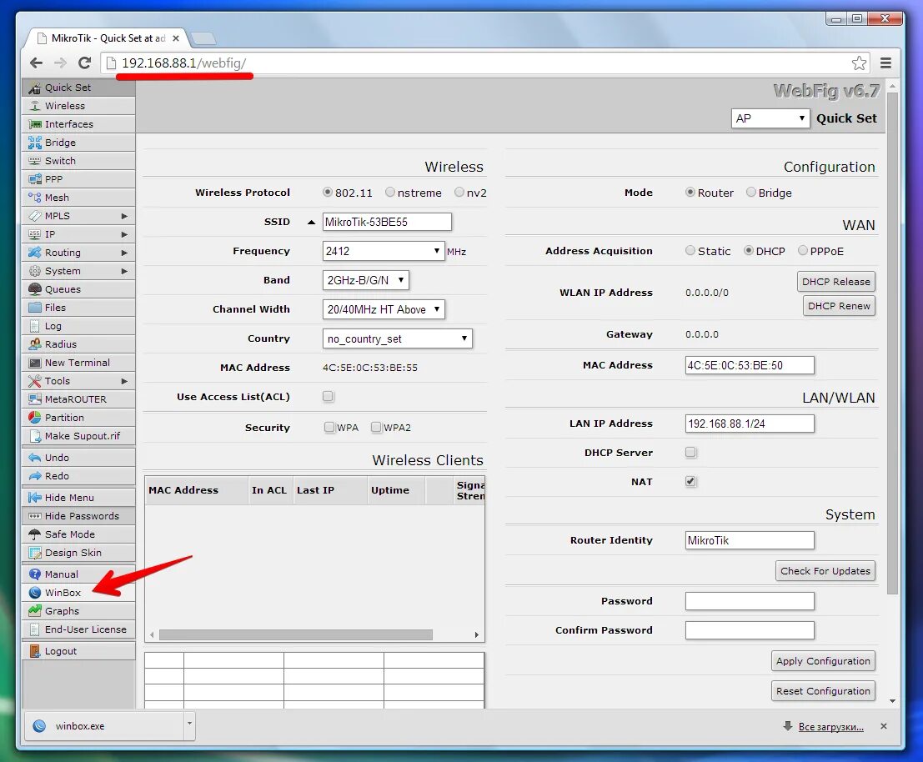Click the Make Supout.rif icon
Viewport: 923px width, 762px height.
[35, 435]
